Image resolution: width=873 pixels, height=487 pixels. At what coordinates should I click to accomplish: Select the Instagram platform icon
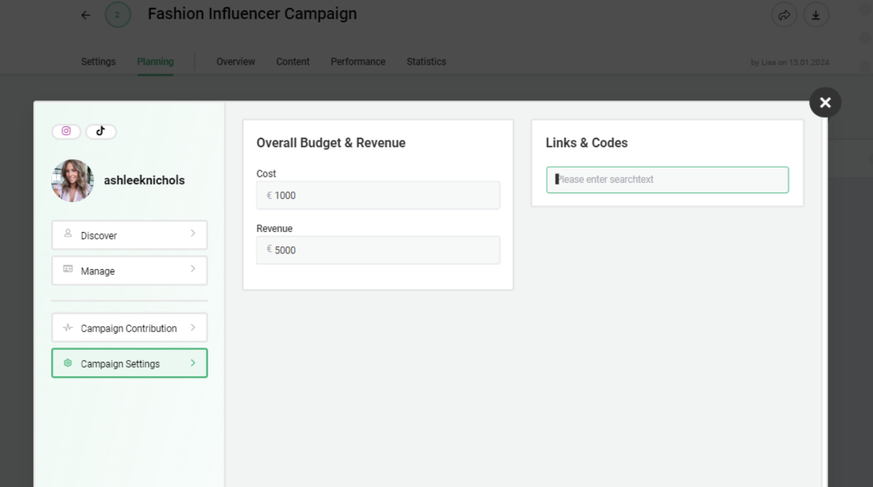[x=66, y=132]
